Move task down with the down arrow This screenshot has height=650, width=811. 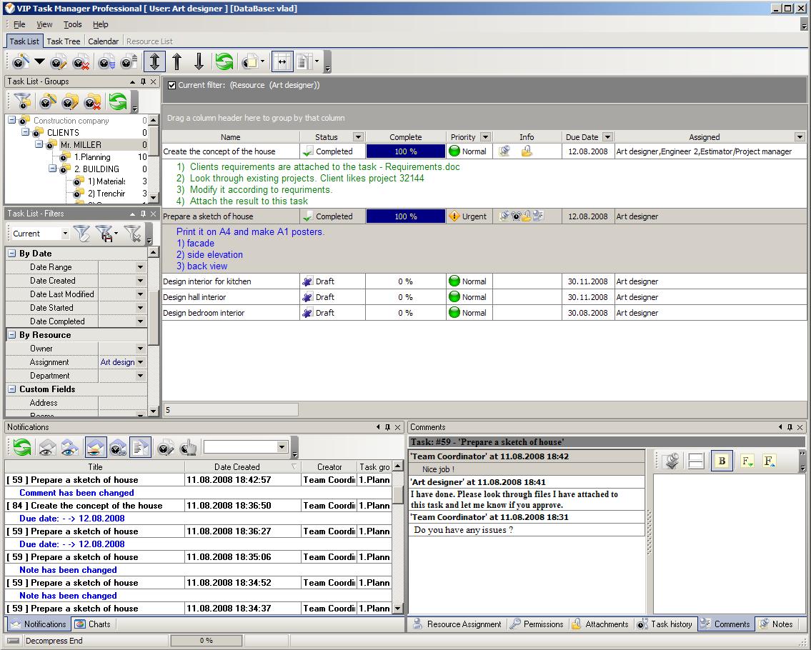[199, 61]
